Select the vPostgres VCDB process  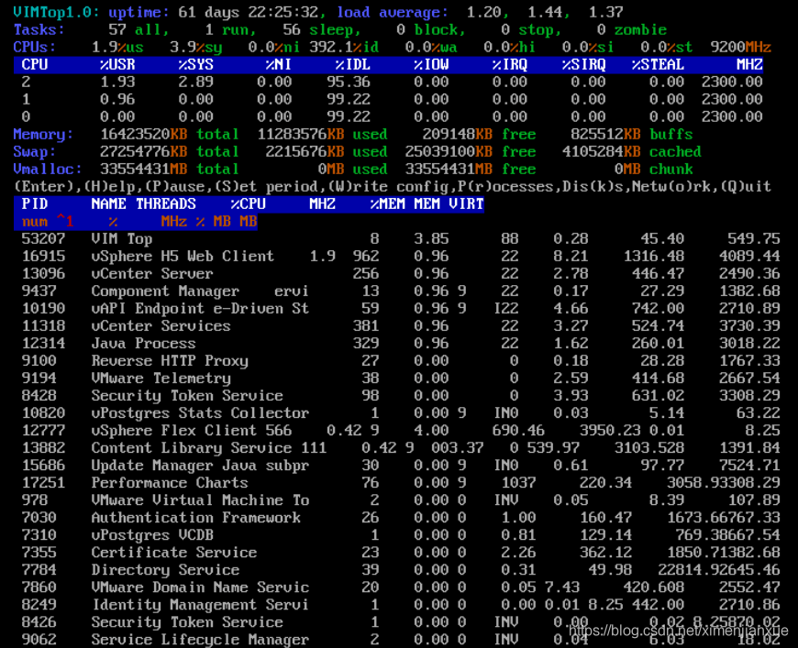(x=152, y=535)
